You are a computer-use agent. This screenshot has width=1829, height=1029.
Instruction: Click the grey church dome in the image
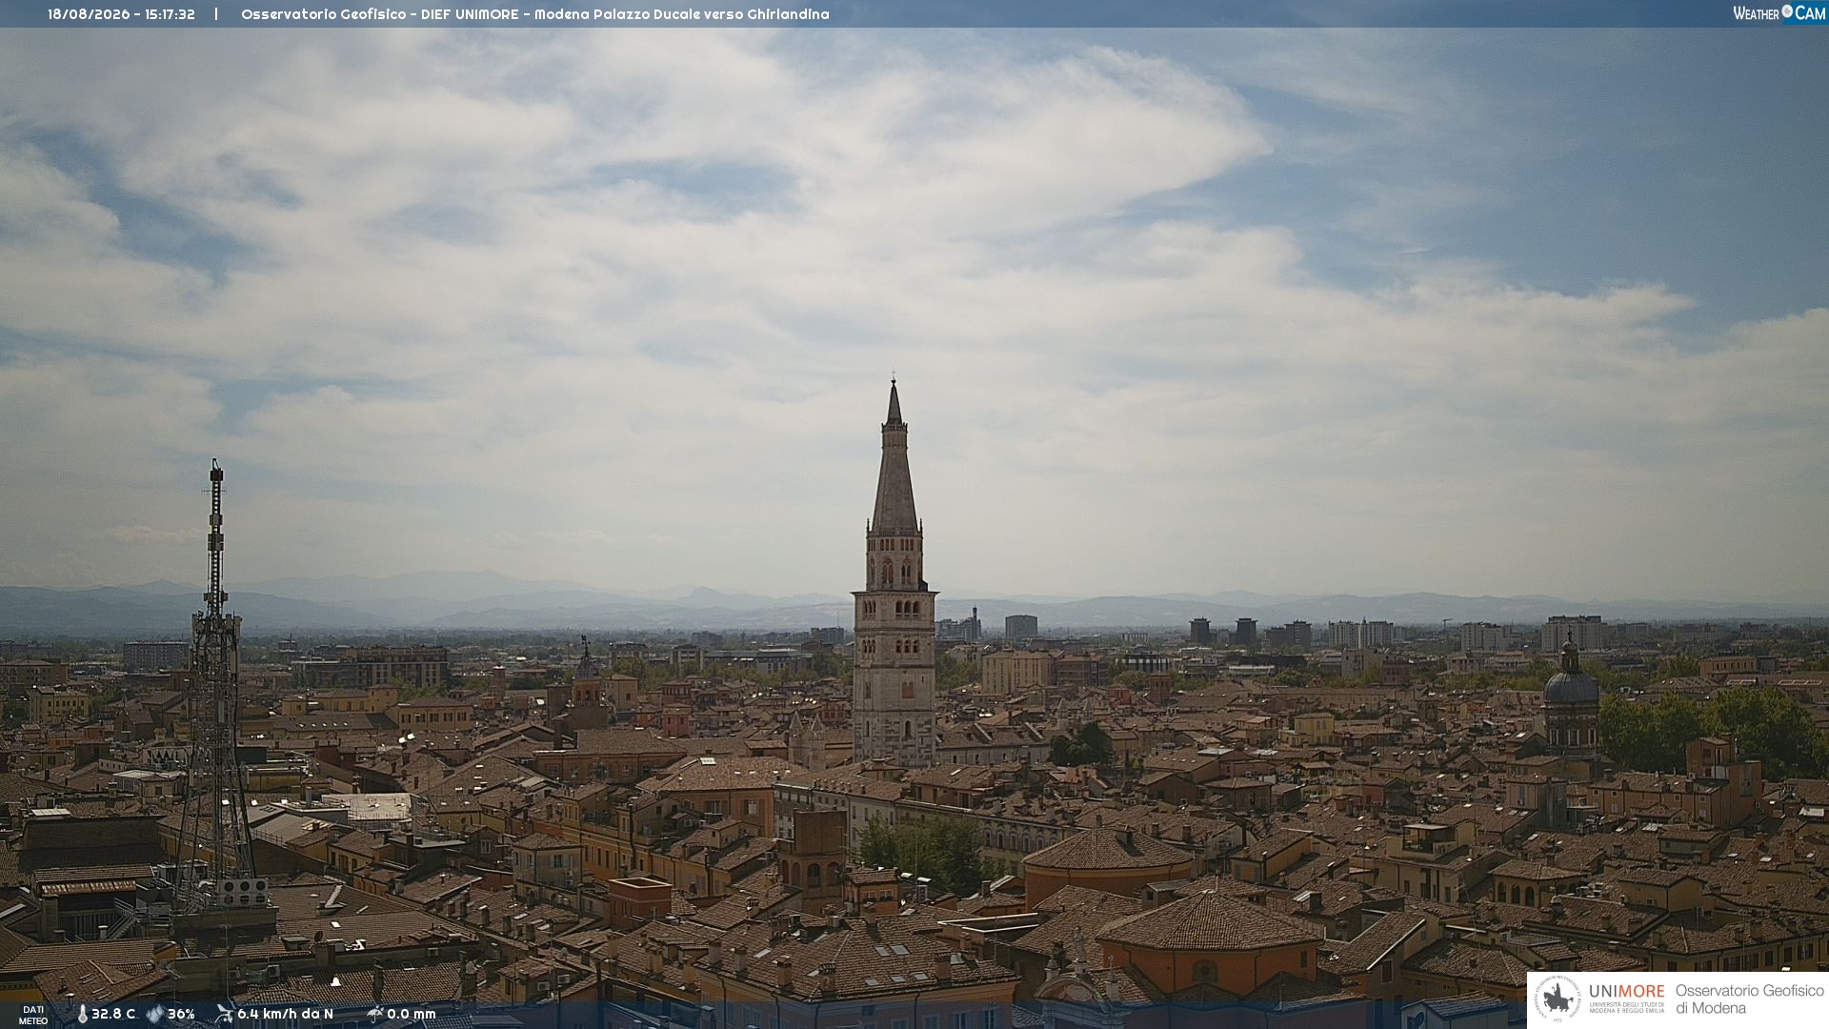coord(1571,684)
